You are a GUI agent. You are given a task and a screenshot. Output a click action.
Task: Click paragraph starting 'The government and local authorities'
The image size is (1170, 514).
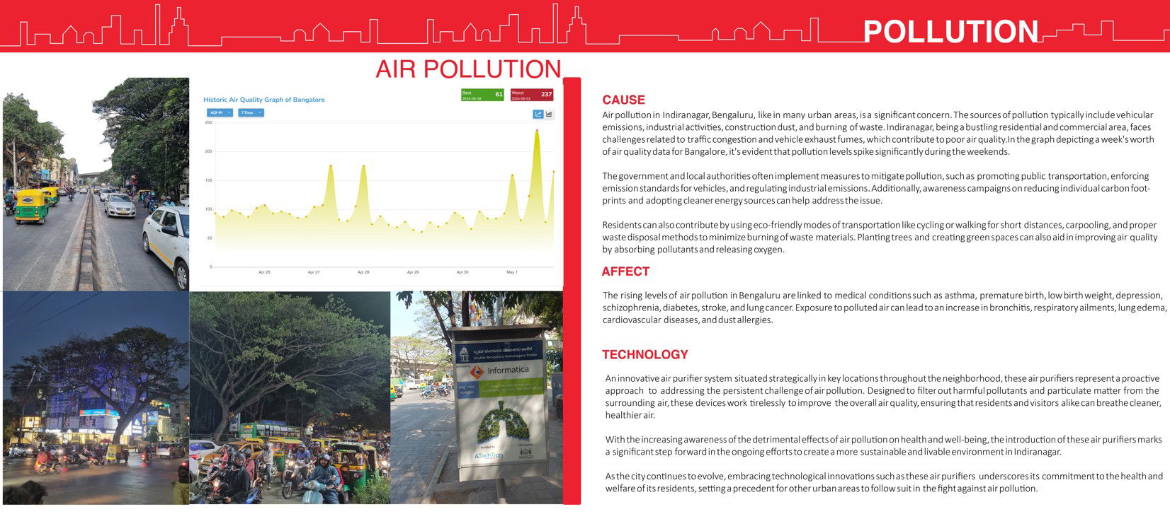876,188
